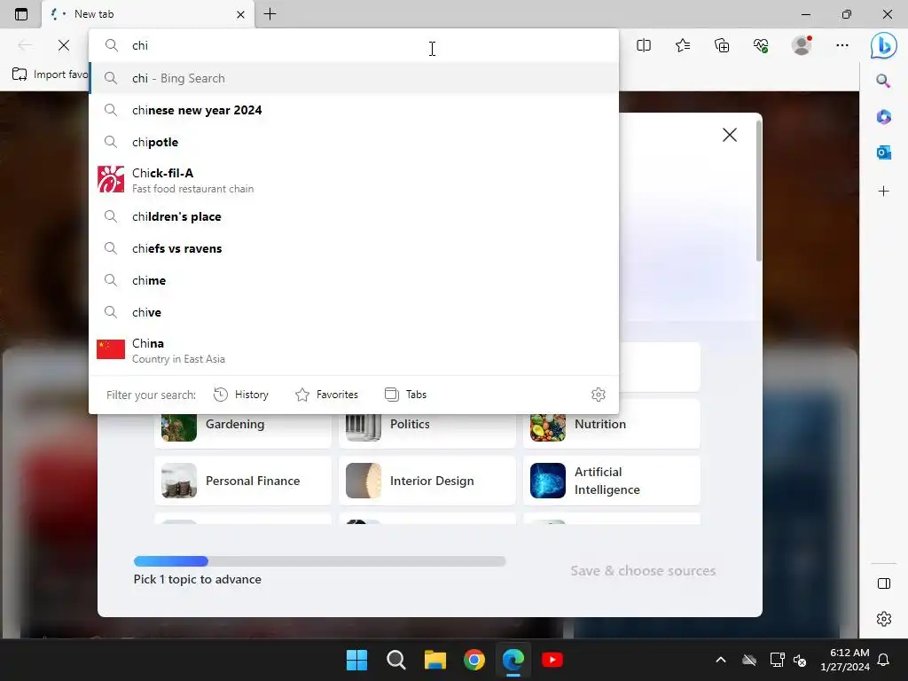Launch Google Chrome from taskbar
This screenshot has width=908, height=681.
[474, 660]
